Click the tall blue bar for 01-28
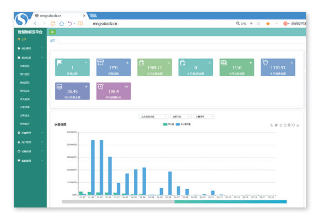318x219 pixels. point(93,167)
